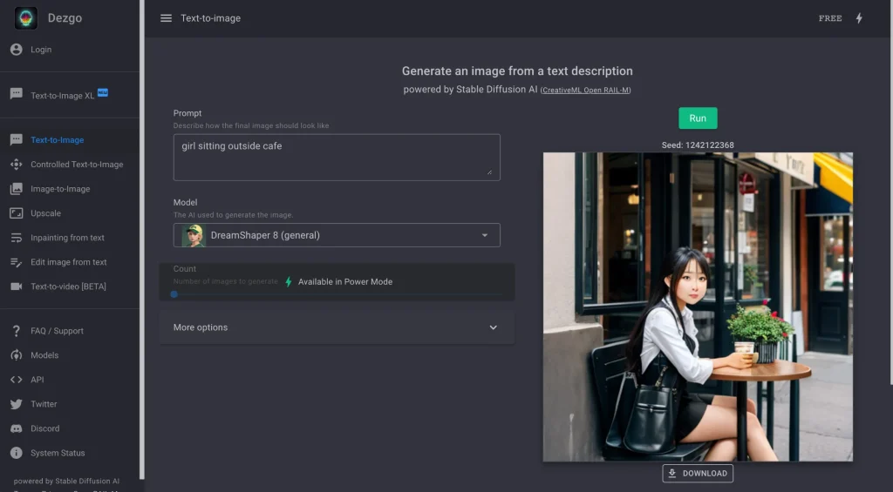Switch to Text-to-Image XL

[63, 95]
